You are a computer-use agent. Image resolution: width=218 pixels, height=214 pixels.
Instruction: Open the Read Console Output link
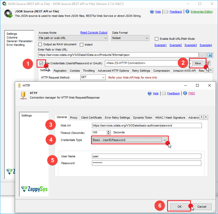point(94,33)
